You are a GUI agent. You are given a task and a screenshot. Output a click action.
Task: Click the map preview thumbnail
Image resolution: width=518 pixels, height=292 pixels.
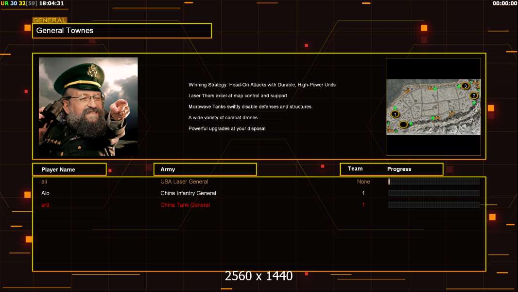tap(433, 107)
